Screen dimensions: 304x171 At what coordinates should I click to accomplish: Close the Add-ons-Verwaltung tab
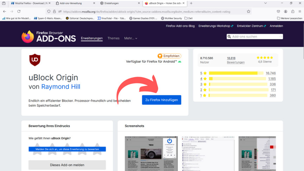click(x=94, y=3)
